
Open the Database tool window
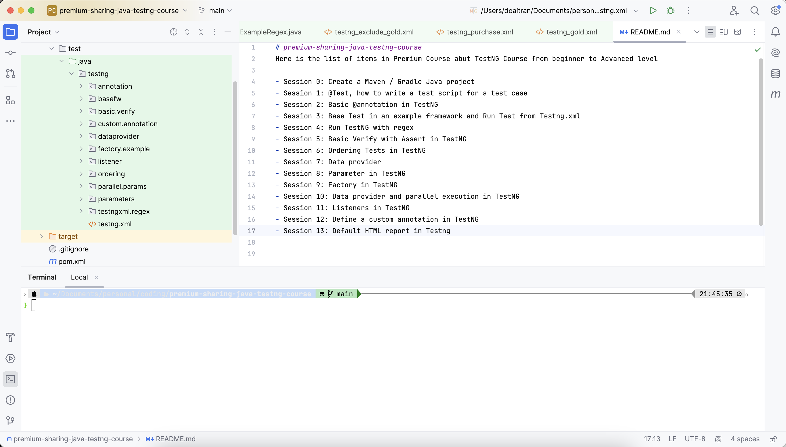coord(775,74)
